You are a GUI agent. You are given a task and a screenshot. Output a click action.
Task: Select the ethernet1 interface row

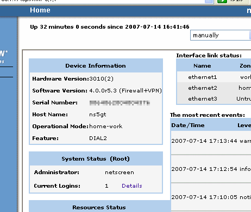214,77
